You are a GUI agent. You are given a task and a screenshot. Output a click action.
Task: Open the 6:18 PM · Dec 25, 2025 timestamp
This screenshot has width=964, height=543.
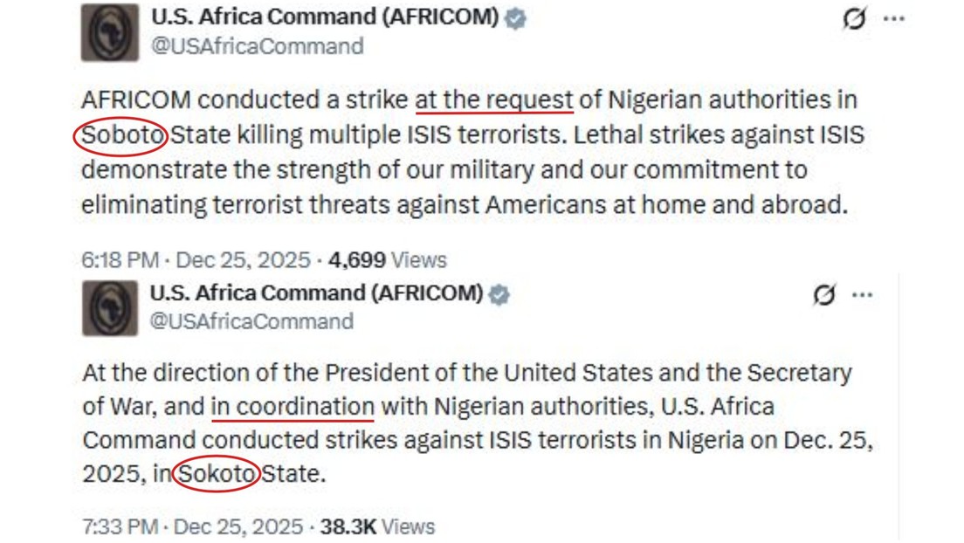coord(196,260)
